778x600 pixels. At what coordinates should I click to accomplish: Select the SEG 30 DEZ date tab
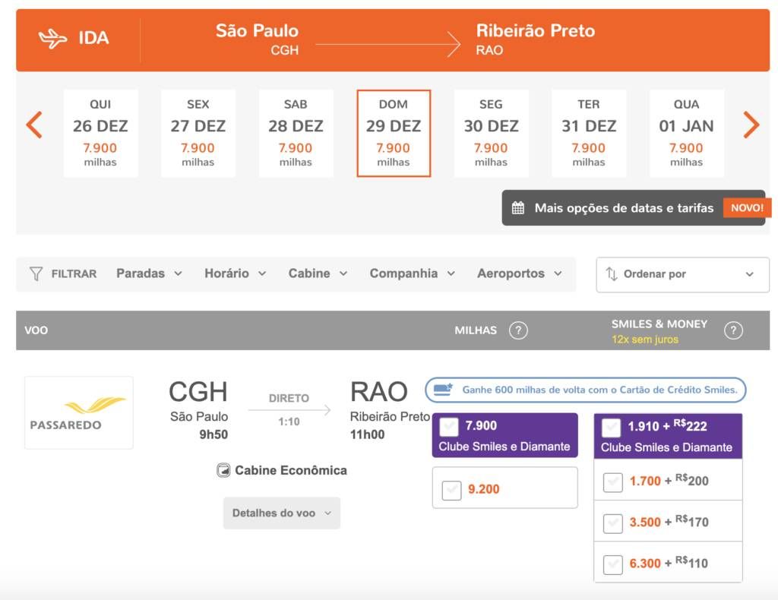[492, 133]
